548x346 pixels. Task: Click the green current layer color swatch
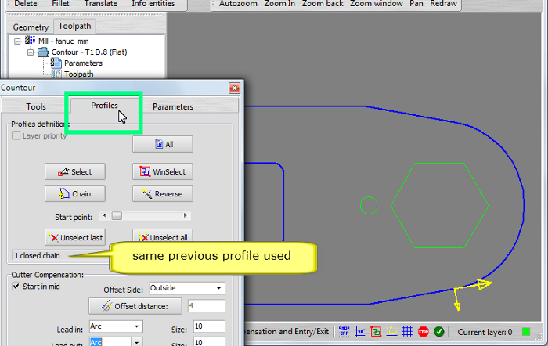525,332
